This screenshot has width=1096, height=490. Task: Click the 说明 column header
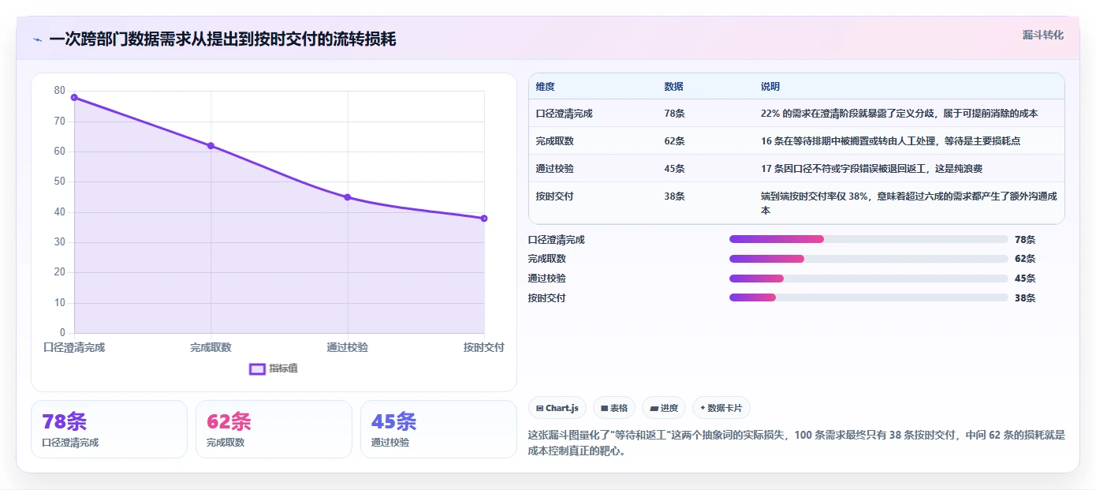(x=770, y=86)
